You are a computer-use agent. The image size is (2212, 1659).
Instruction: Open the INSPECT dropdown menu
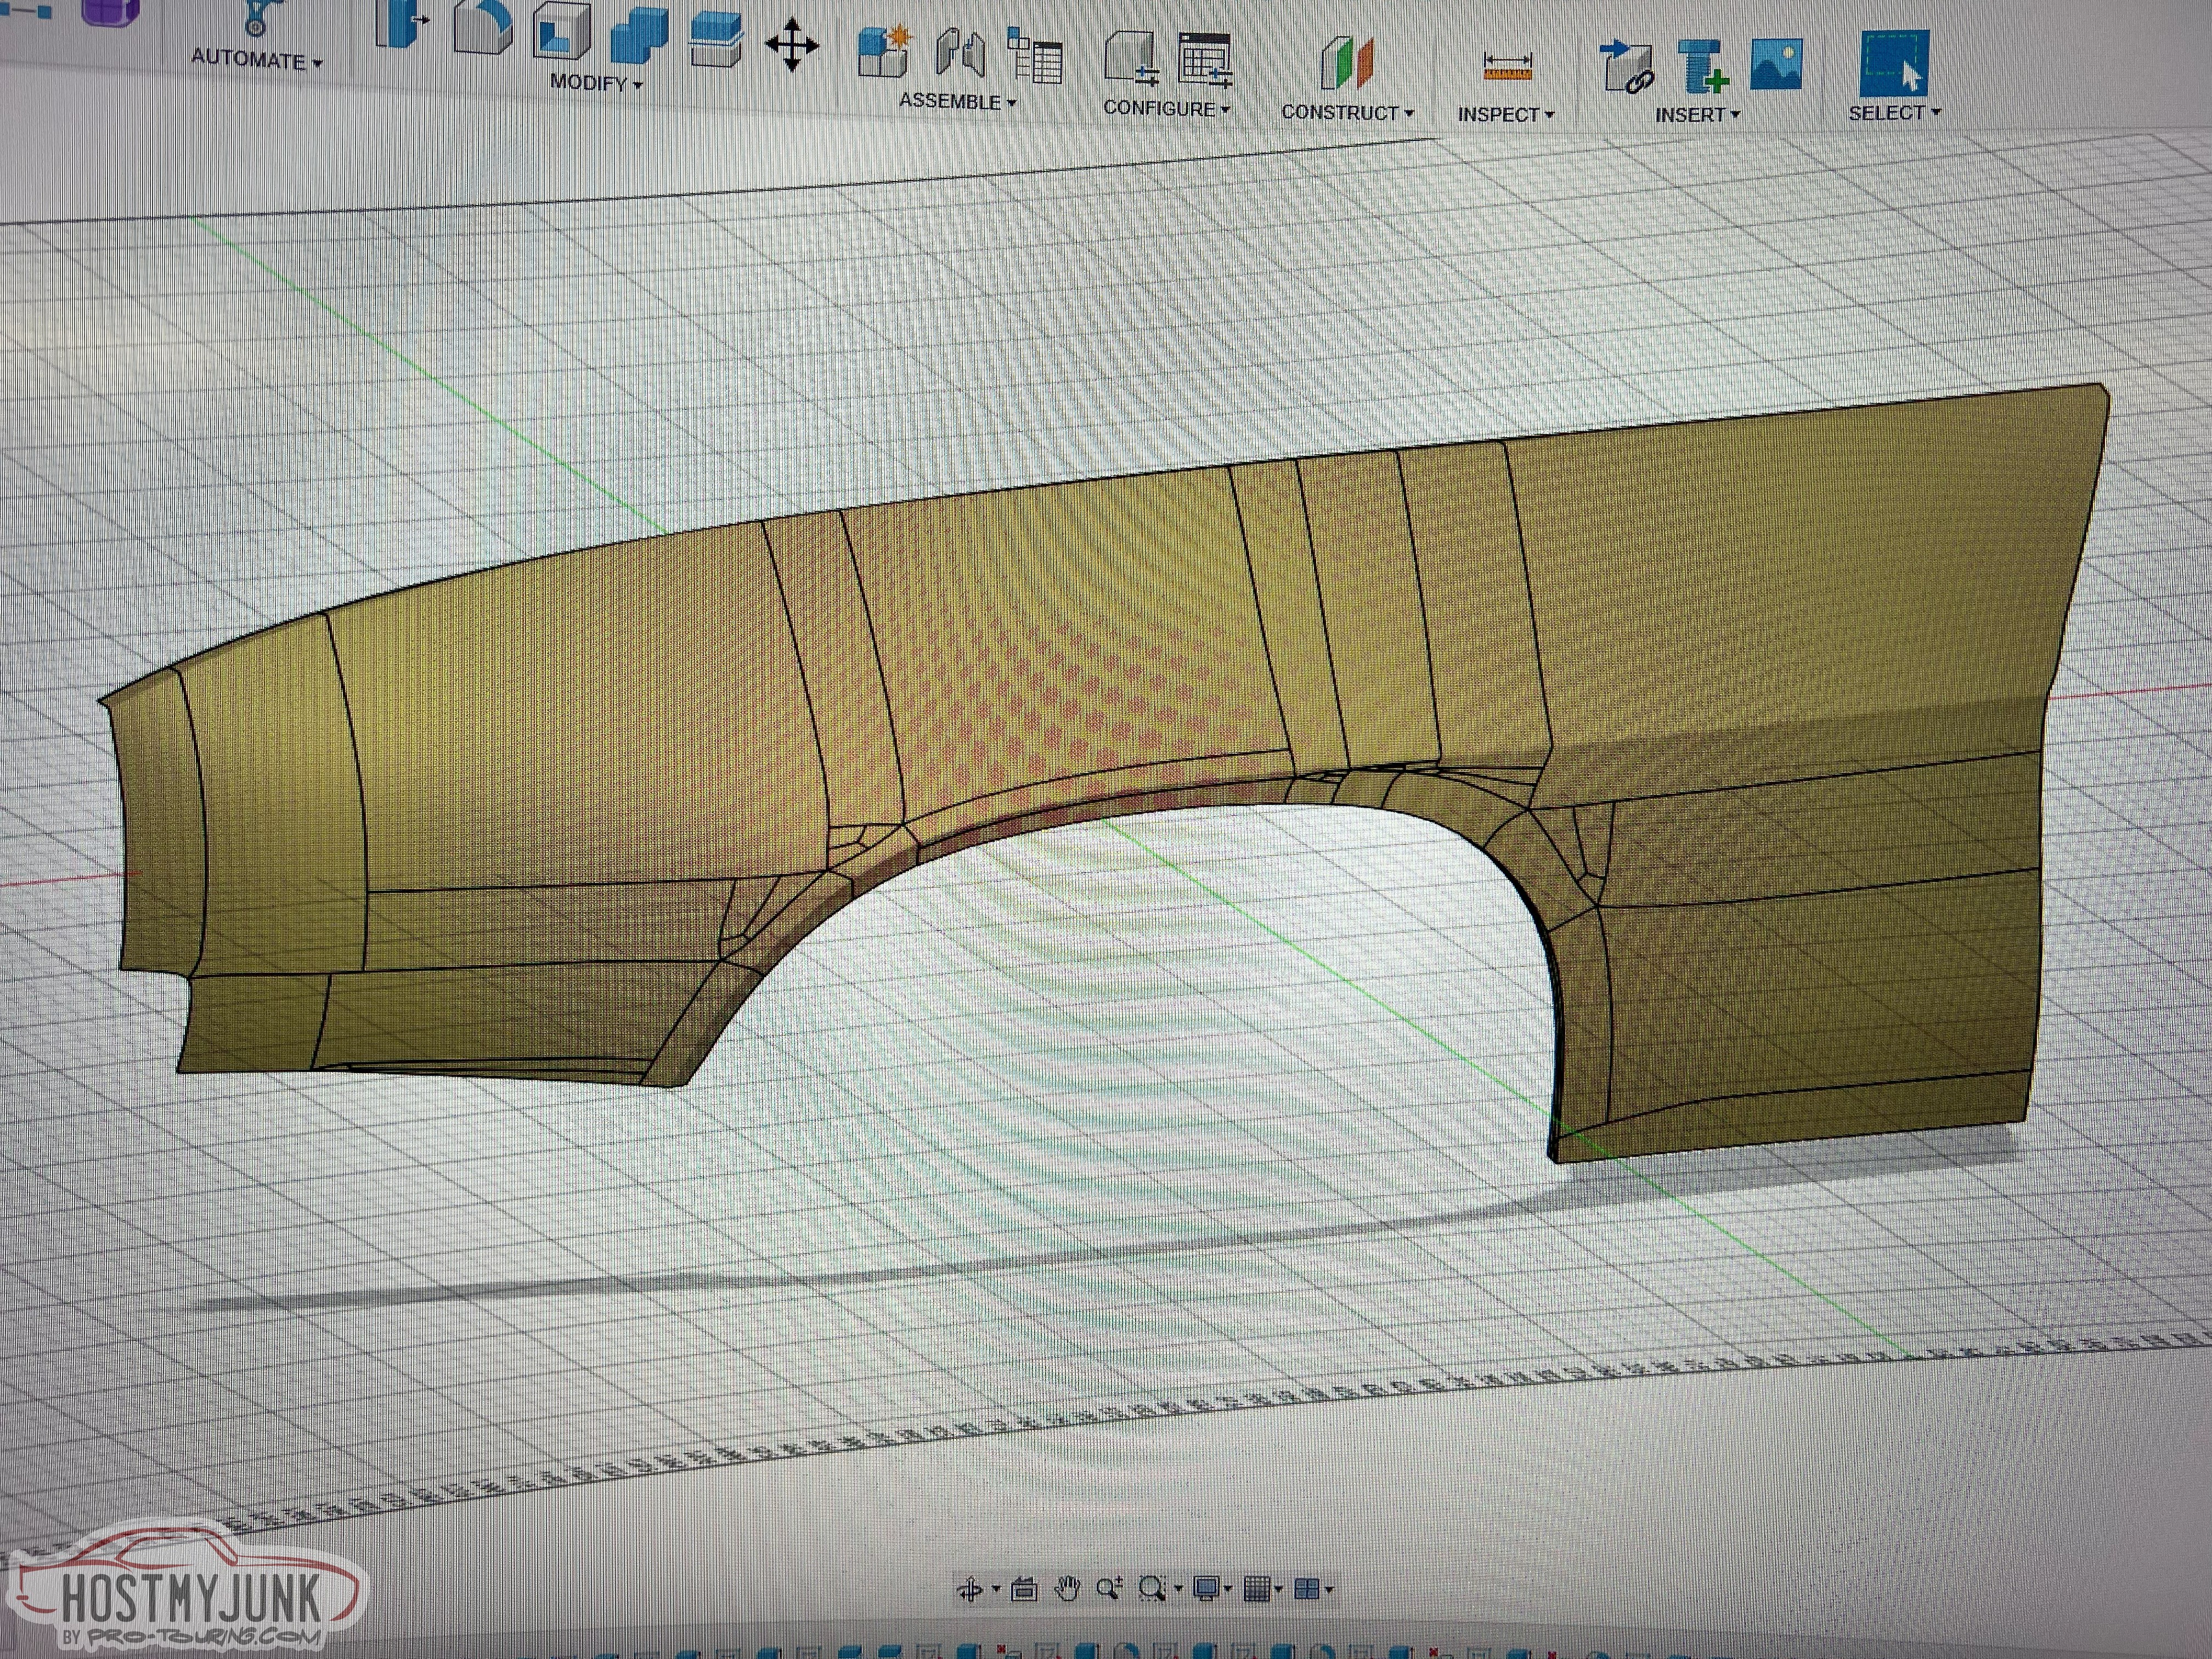(x=1505, y=115)
